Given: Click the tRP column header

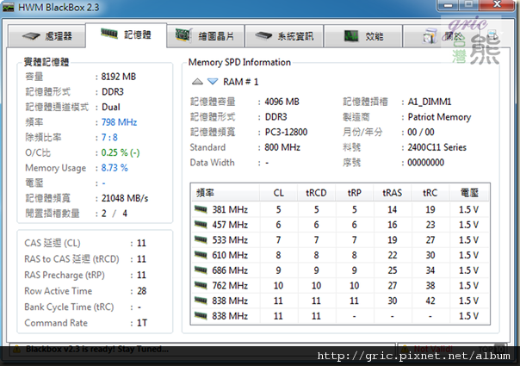Looking at the screenshot, I should click(x=354, y=193).
